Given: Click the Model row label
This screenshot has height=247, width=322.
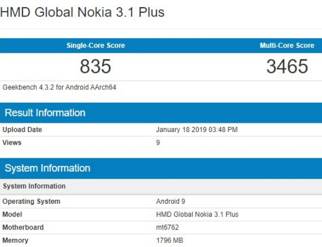Looking at the screenshot, I should 12,215.
